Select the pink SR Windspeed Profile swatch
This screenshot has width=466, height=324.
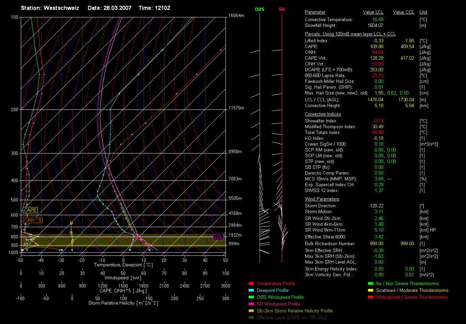coord(251,304)
